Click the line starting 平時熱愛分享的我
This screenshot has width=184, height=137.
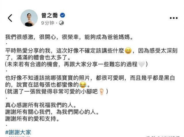click(91, 51)
